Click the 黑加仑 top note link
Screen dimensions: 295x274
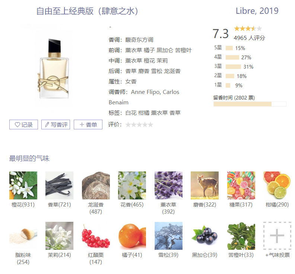[165, 50]
